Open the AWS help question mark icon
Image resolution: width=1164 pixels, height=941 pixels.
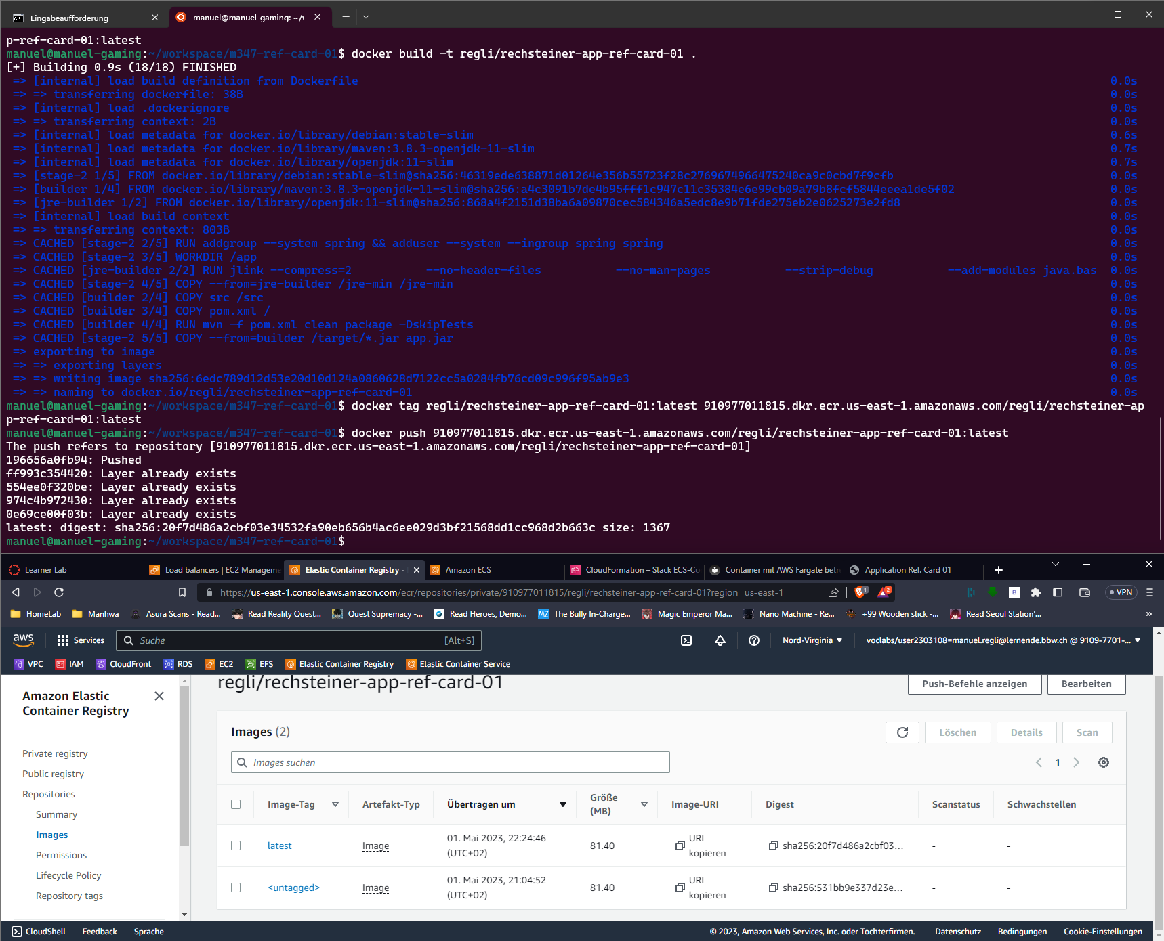[x=753, y=640]
